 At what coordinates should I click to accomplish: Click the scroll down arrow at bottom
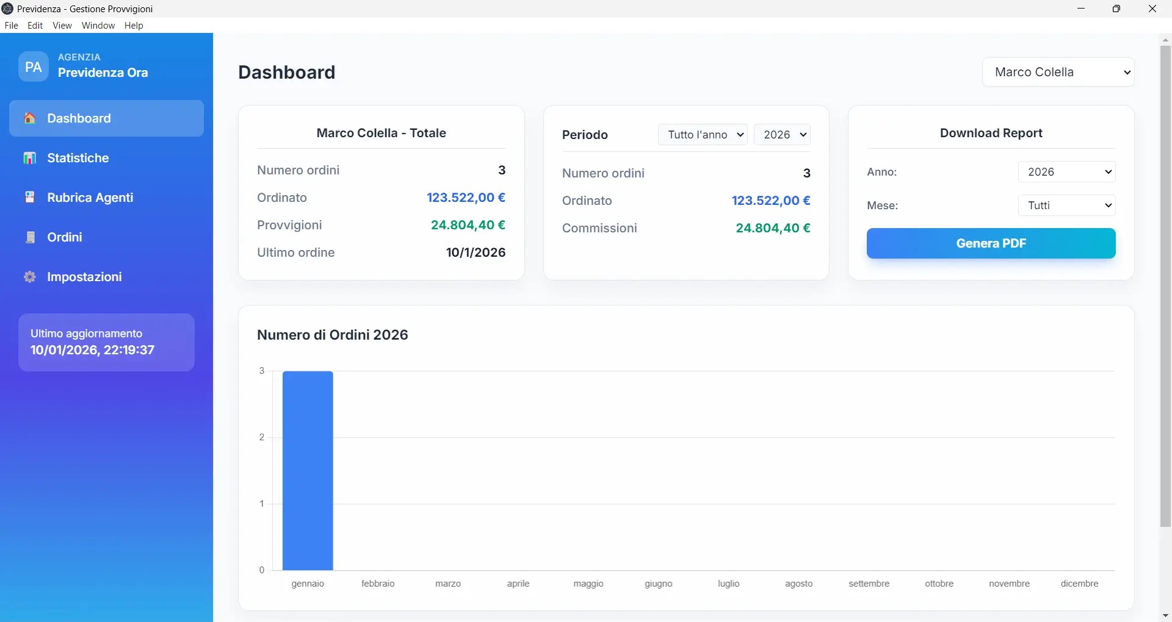[x=1165, y=615]
